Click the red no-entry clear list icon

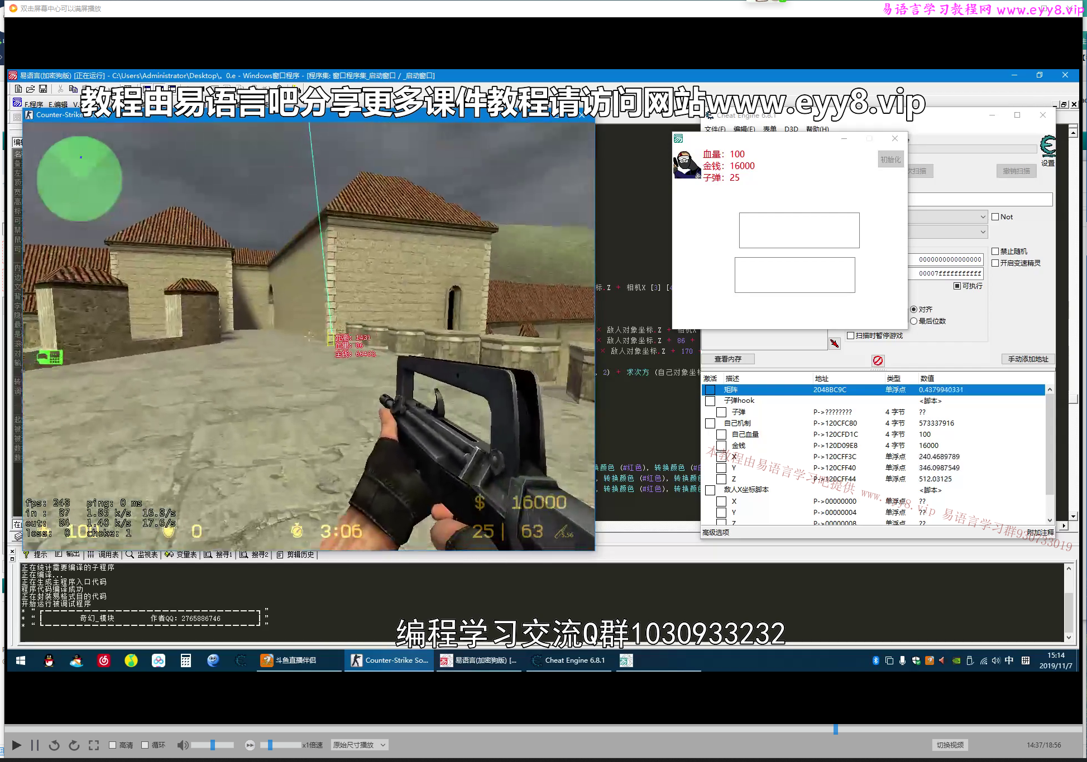click(878, 360)
